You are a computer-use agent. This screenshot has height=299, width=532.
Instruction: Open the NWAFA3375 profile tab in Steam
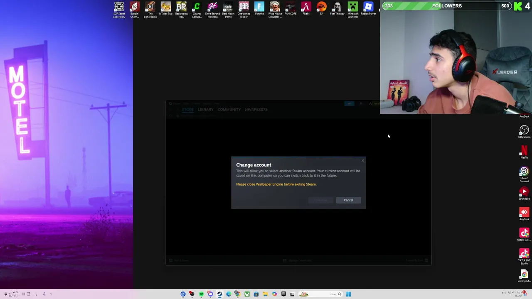click(x=256, y=110)
